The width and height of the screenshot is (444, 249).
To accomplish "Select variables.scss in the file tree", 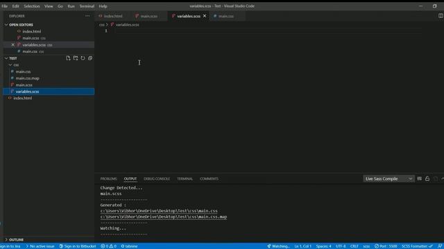I will click(x=49, y=91).
